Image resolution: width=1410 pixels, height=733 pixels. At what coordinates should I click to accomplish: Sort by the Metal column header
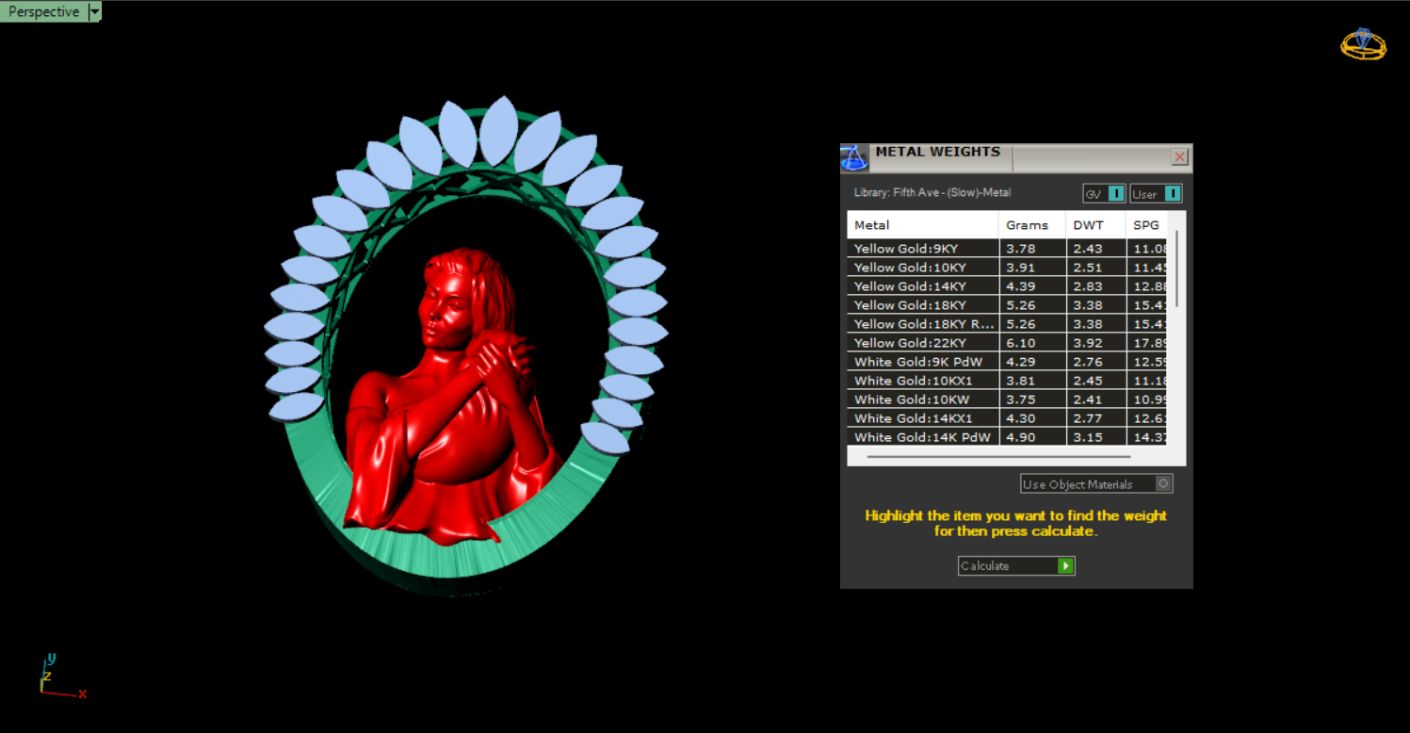pos(922,225)
